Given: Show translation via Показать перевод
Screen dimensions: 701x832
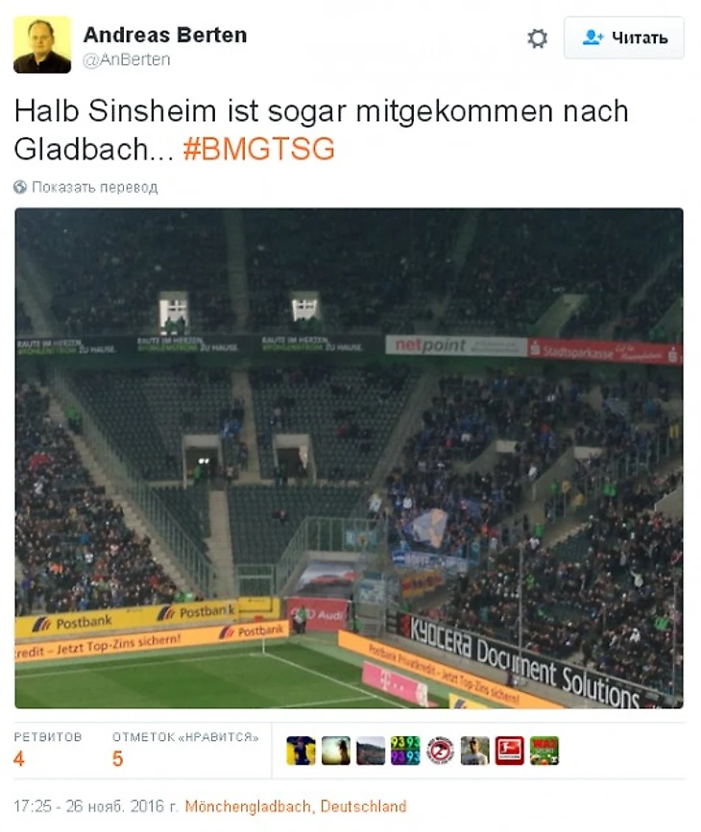Looking at the screenshot, I should 95,187.
